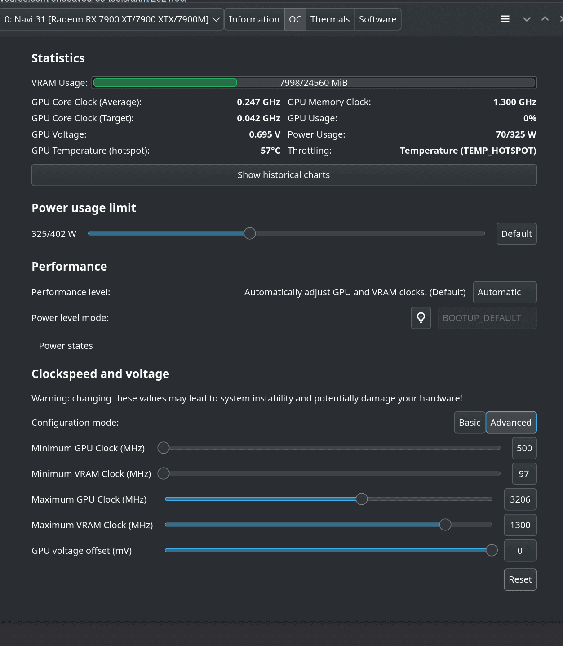Click the GPU voltage offset value field
This screenshot has height=646, width=563.
(x=520, y=551)
